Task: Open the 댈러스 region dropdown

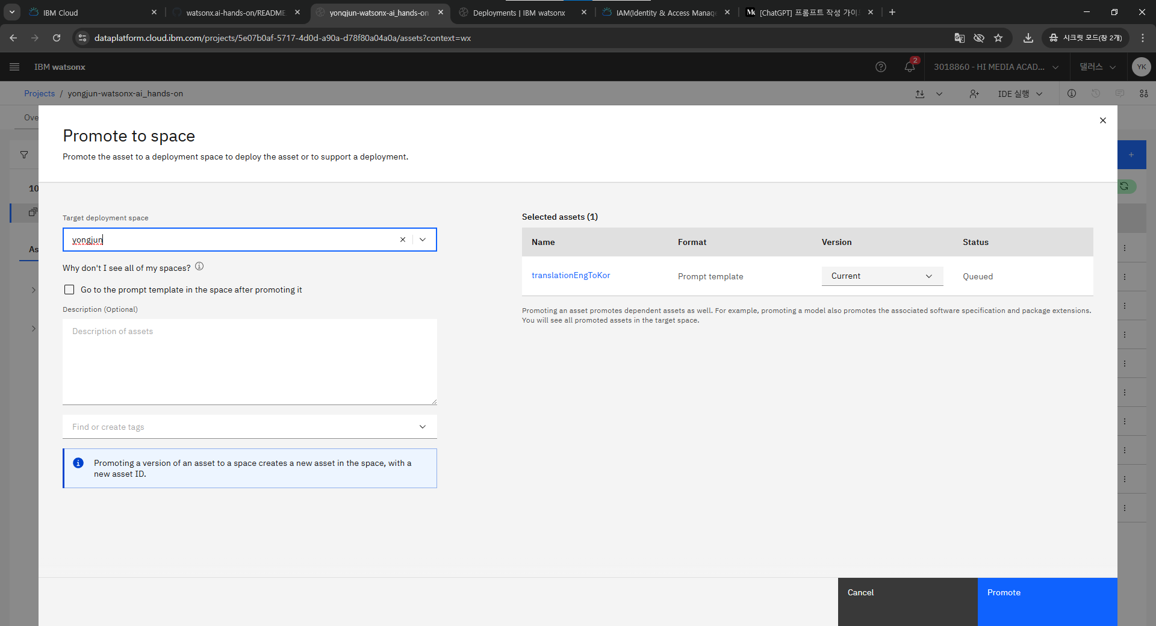Action: point(1098,67)
